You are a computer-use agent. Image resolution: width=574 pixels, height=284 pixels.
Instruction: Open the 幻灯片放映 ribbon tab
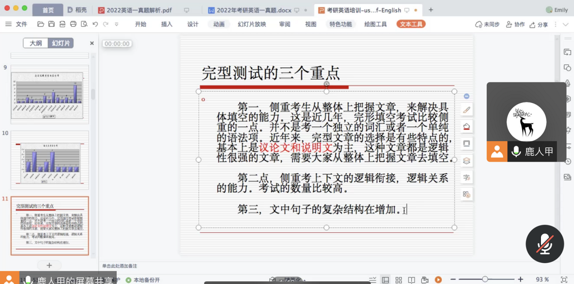click(x=252, y=24)
